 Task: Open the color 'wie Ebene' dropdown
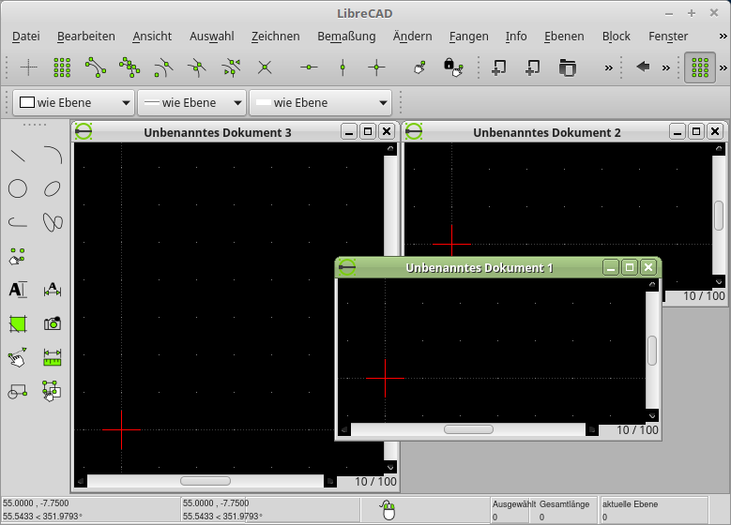click(x=74, y=103)
